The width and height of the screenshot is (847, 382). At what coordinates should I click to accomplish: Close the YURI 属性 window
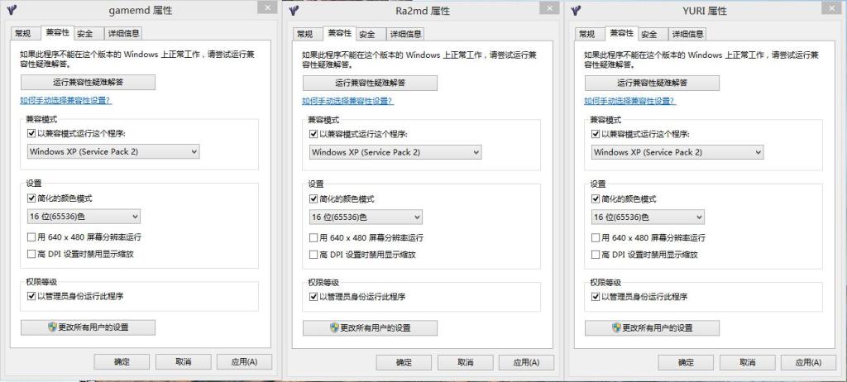point(831,7)
